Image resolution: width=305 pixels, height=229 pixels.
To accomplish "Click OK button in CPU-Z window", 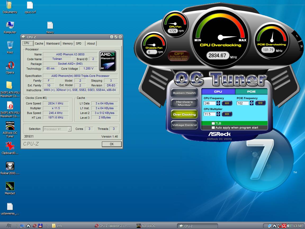I will pyautogui.click(x=112, y=144).
